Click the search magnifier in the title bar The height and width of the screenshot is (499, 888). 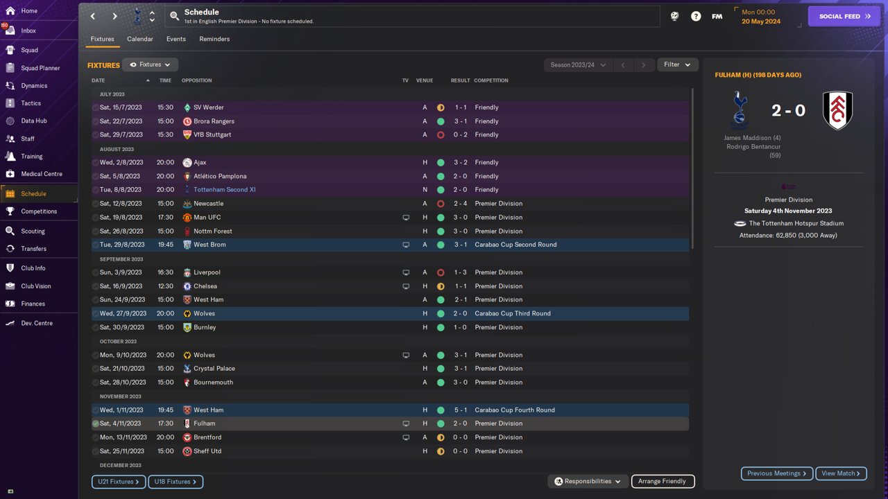click(x=174, y=16)
